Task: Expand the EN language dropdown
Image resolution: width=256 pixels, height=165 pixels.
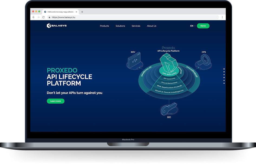Action: coord(193,26)
